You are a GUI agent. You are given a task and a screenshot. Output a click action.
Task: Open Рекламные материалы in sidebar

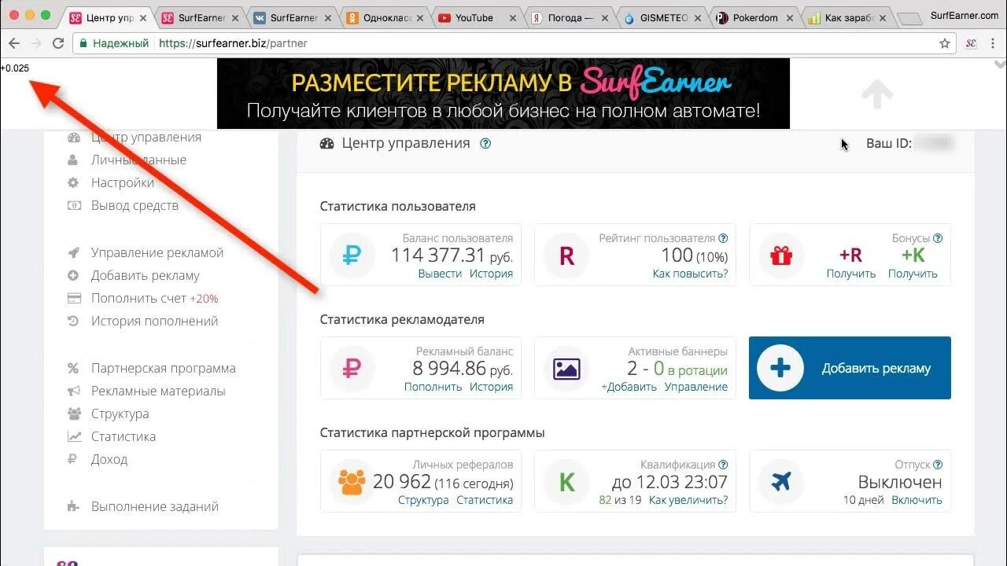point(158,391)
